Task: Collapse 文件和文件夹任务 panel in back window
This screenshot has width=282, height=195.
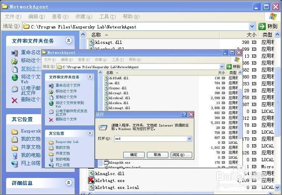Action: (x=68, y=41)
